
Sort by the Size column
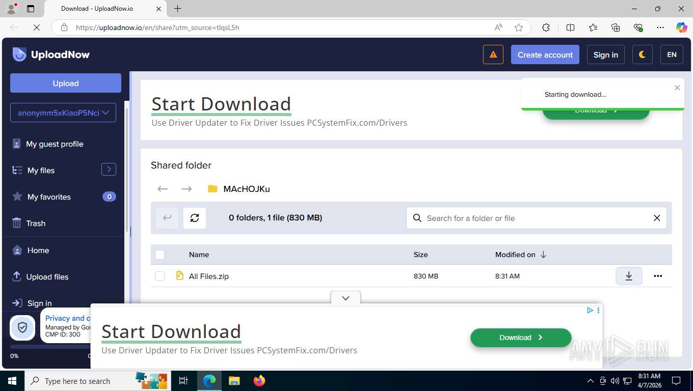click(420, 255)
